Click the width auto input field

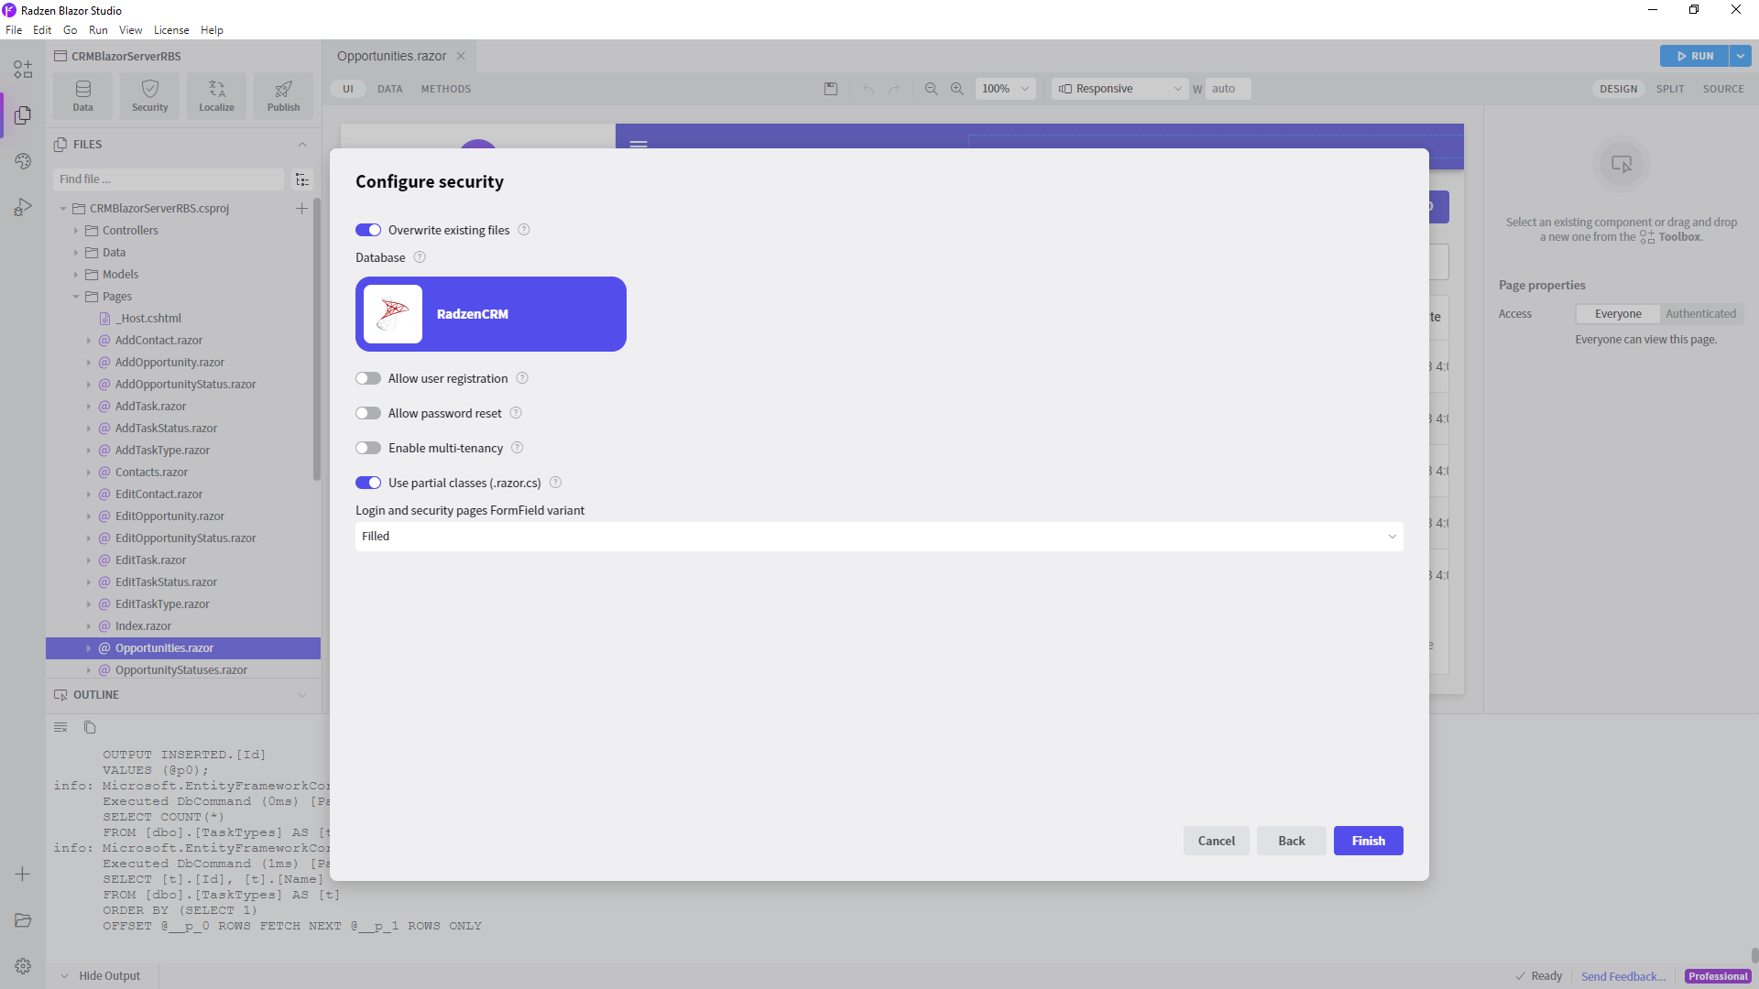(x=1229, y=89)
